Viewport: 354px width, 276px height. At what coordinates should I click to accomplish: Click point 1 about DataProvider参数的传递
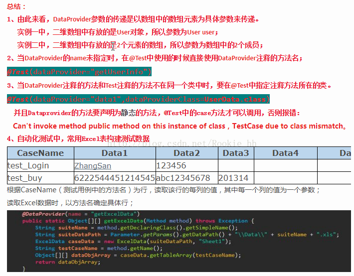pos(133,19)
